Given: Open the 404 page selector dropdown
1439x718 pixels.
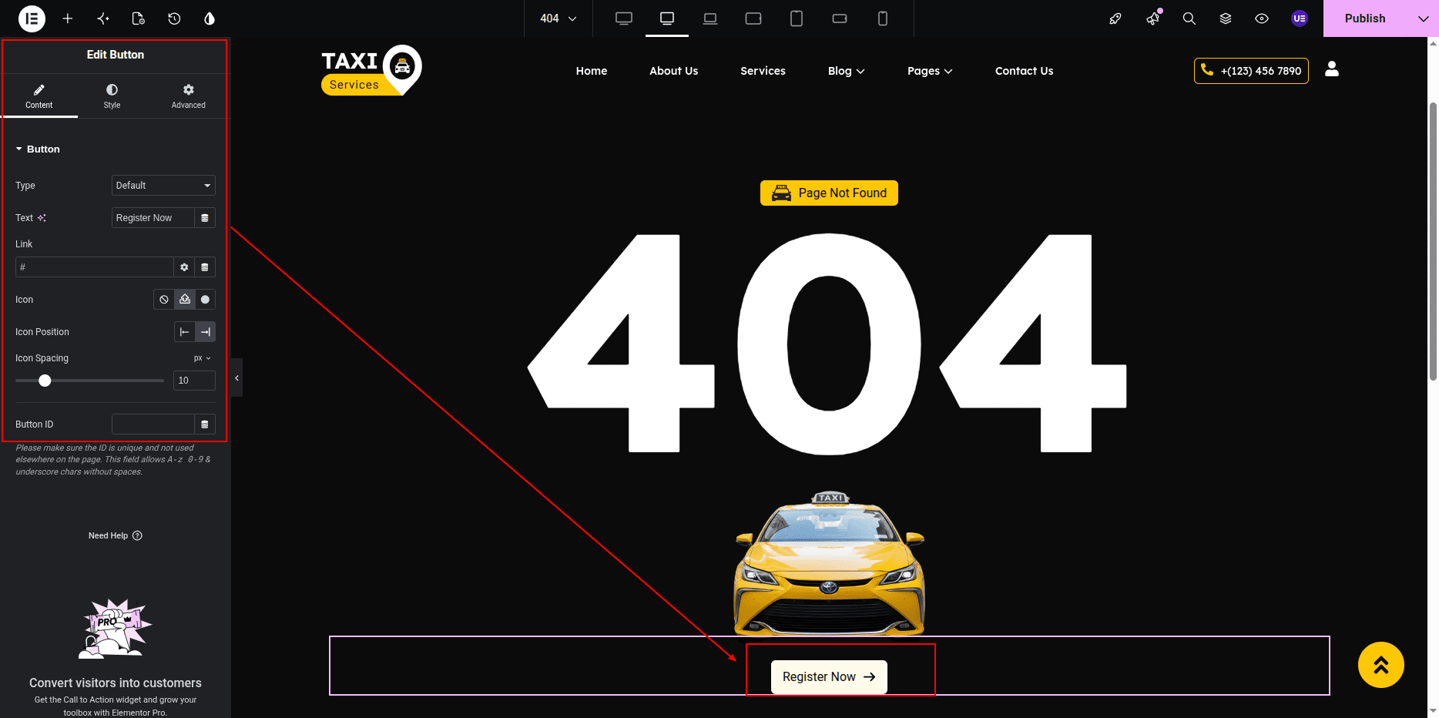Looking at the screenshot, I should pos(558,18).
